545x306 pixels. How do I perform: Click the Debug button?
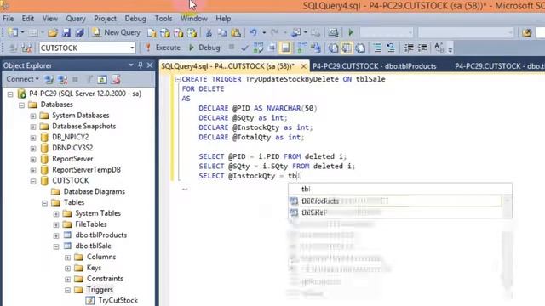tap(204, 48)
